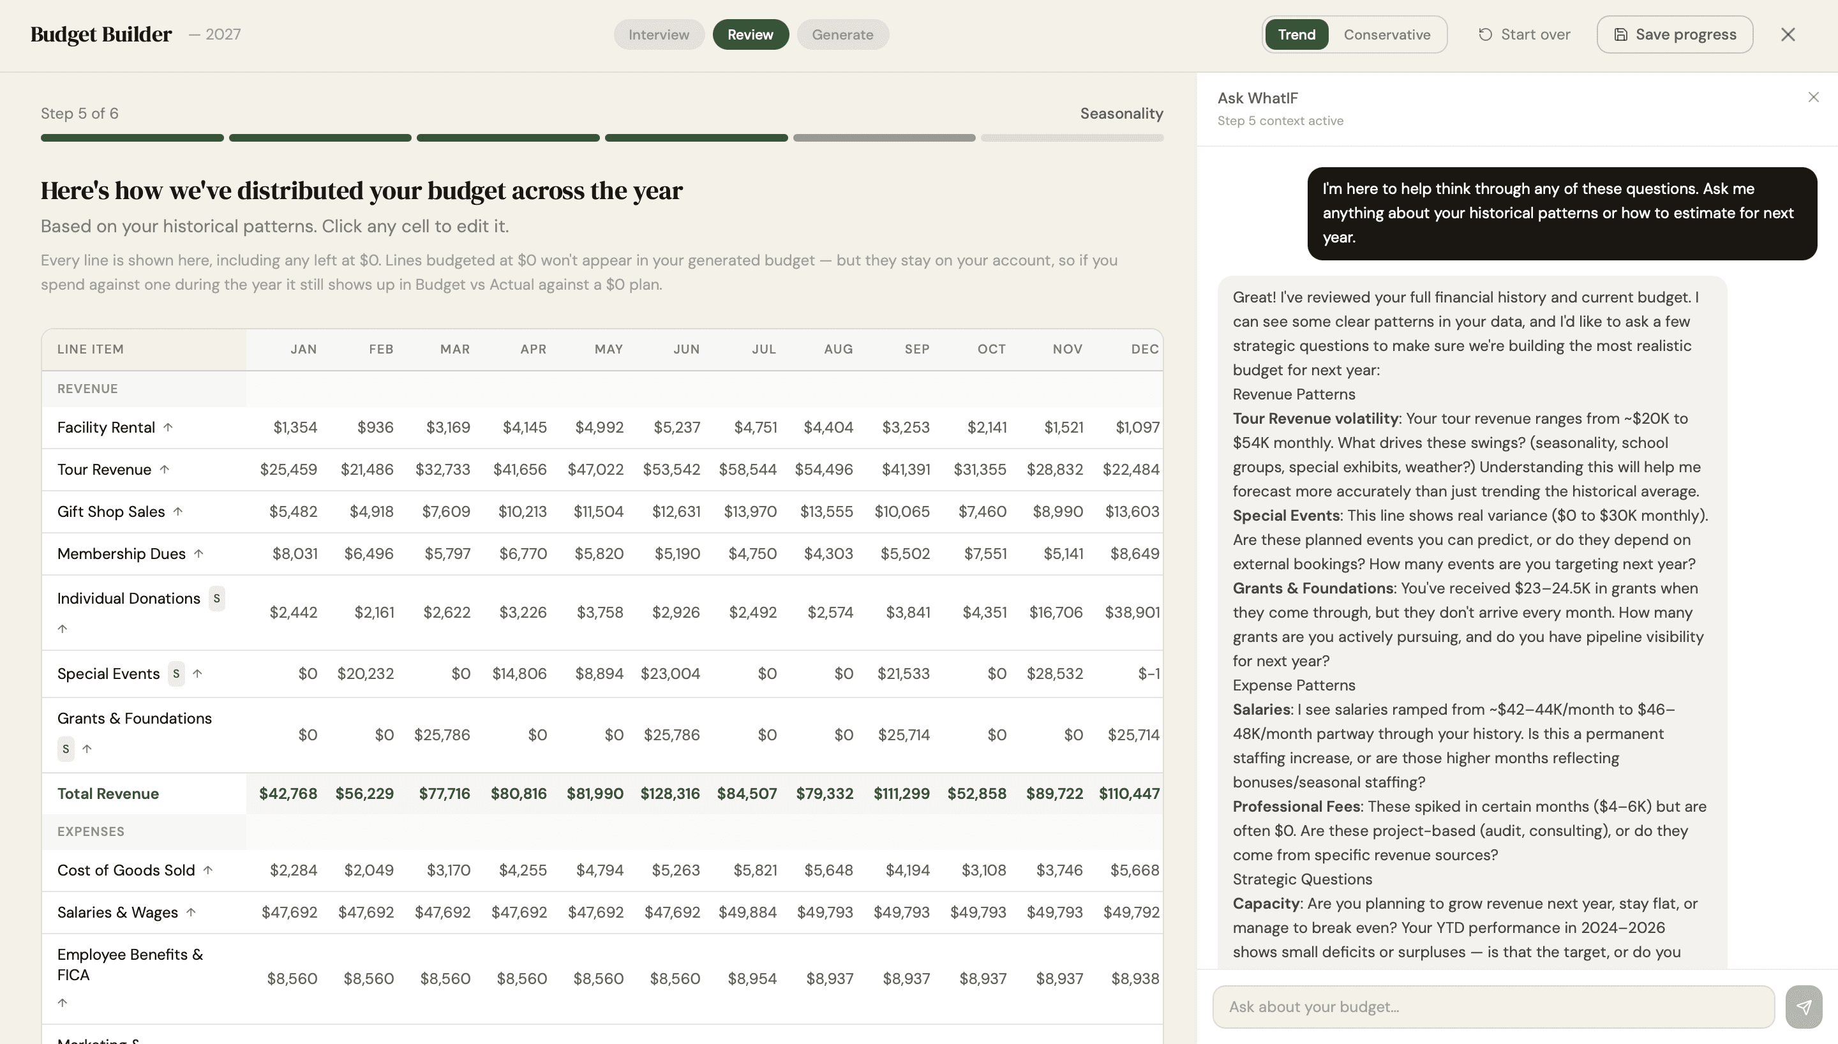
Task: Click the LINE ITEM column header
Action: [x=91, y=349]
